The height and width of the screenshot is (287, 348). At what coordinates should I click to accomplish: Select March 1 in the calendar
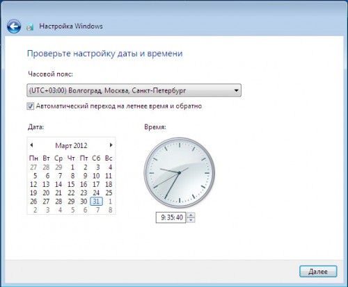point(72,167)
